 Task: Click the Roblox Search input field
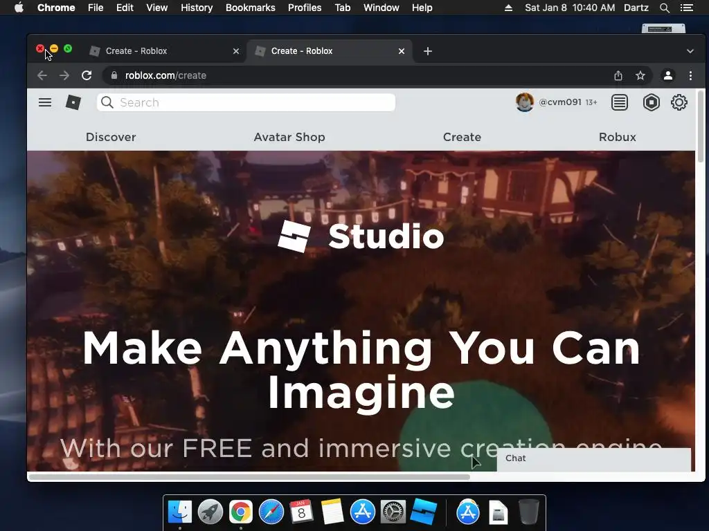point(246,102)
